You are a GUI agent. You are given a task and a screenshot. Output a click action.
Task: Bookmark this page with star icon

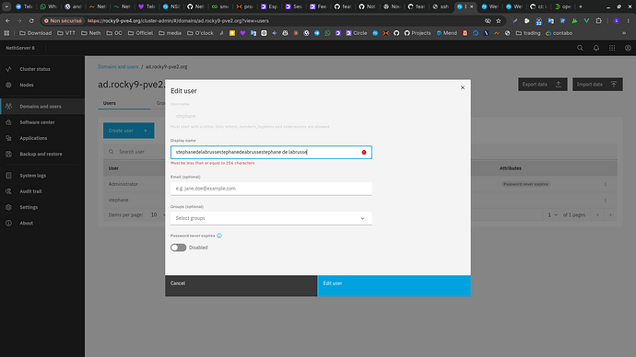pyautogui.click(x=499, y=20)
